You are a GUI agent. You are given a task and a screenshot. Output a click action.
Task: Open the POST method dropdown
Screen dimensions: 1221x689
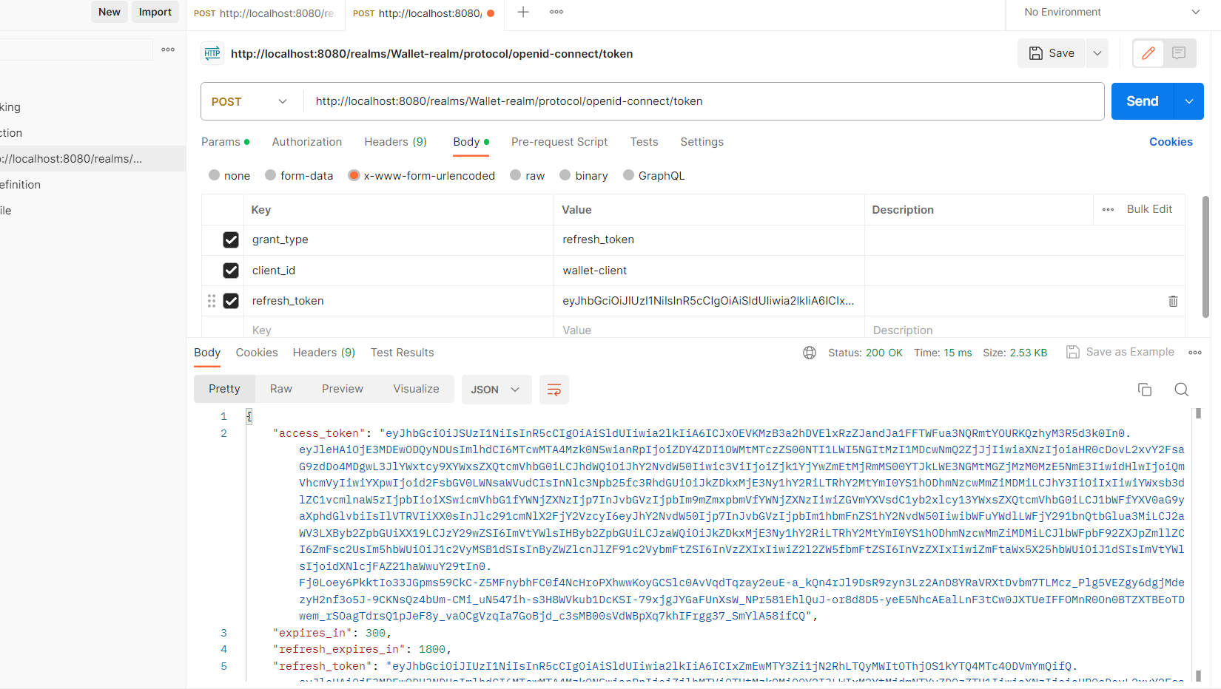click(x=250, y=101)
